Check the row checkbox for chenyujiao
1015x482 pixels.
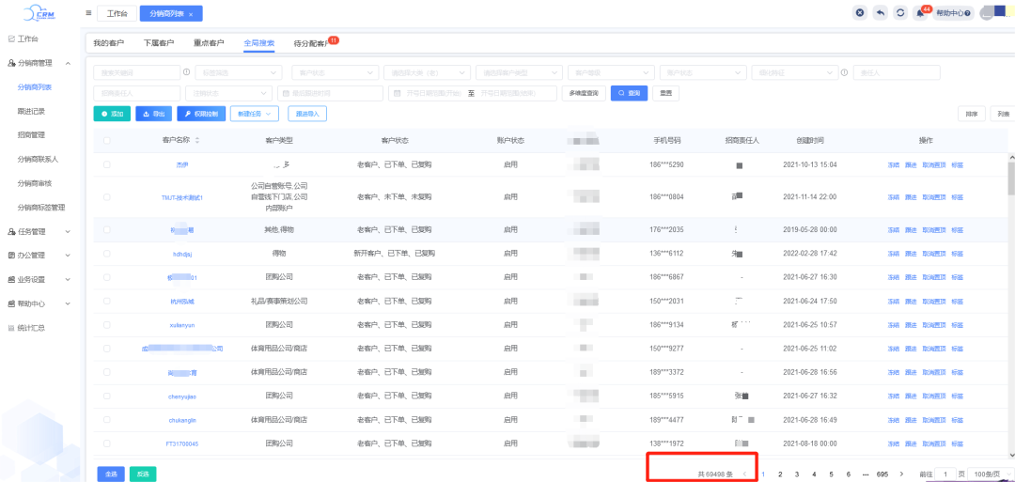(x=107, y=396)
